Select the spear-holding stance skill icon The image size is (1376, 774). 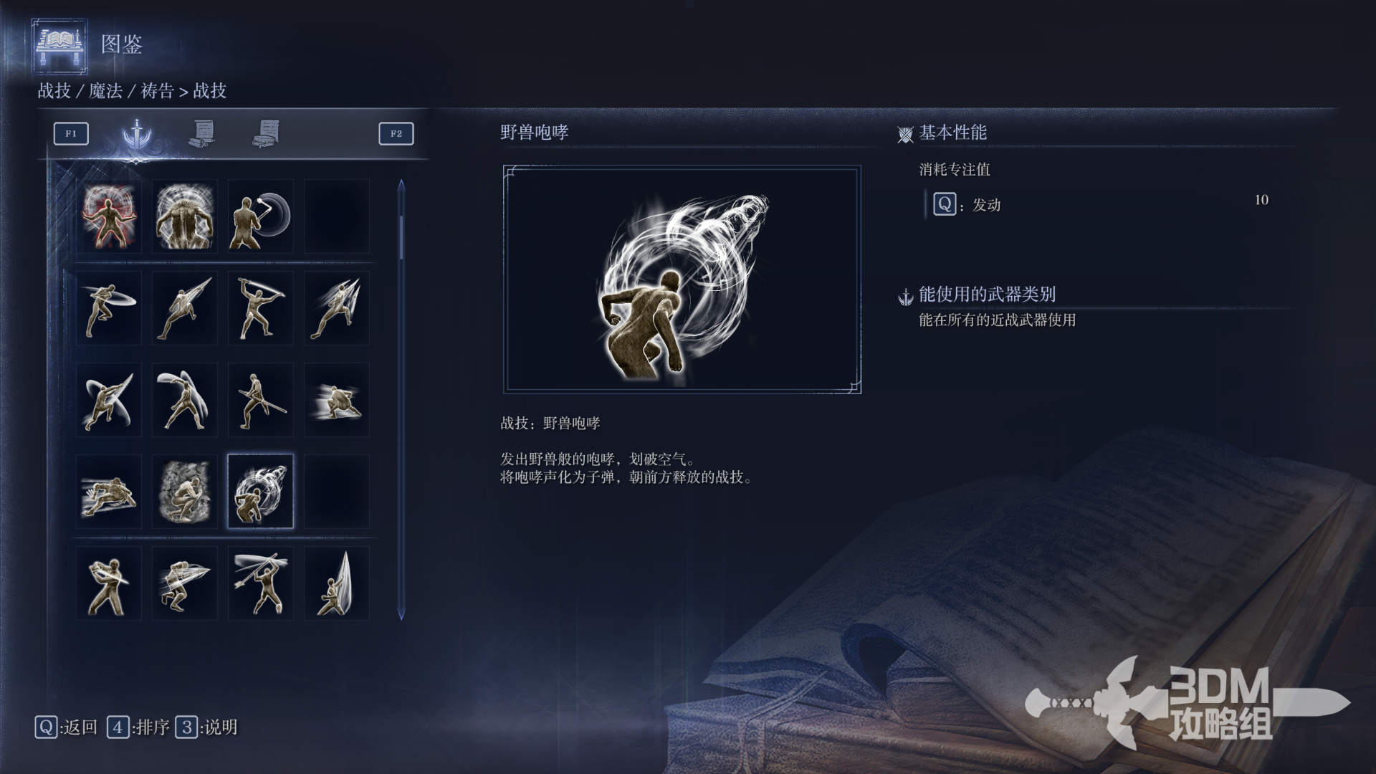pyautogui.click(x=261, y=400)
